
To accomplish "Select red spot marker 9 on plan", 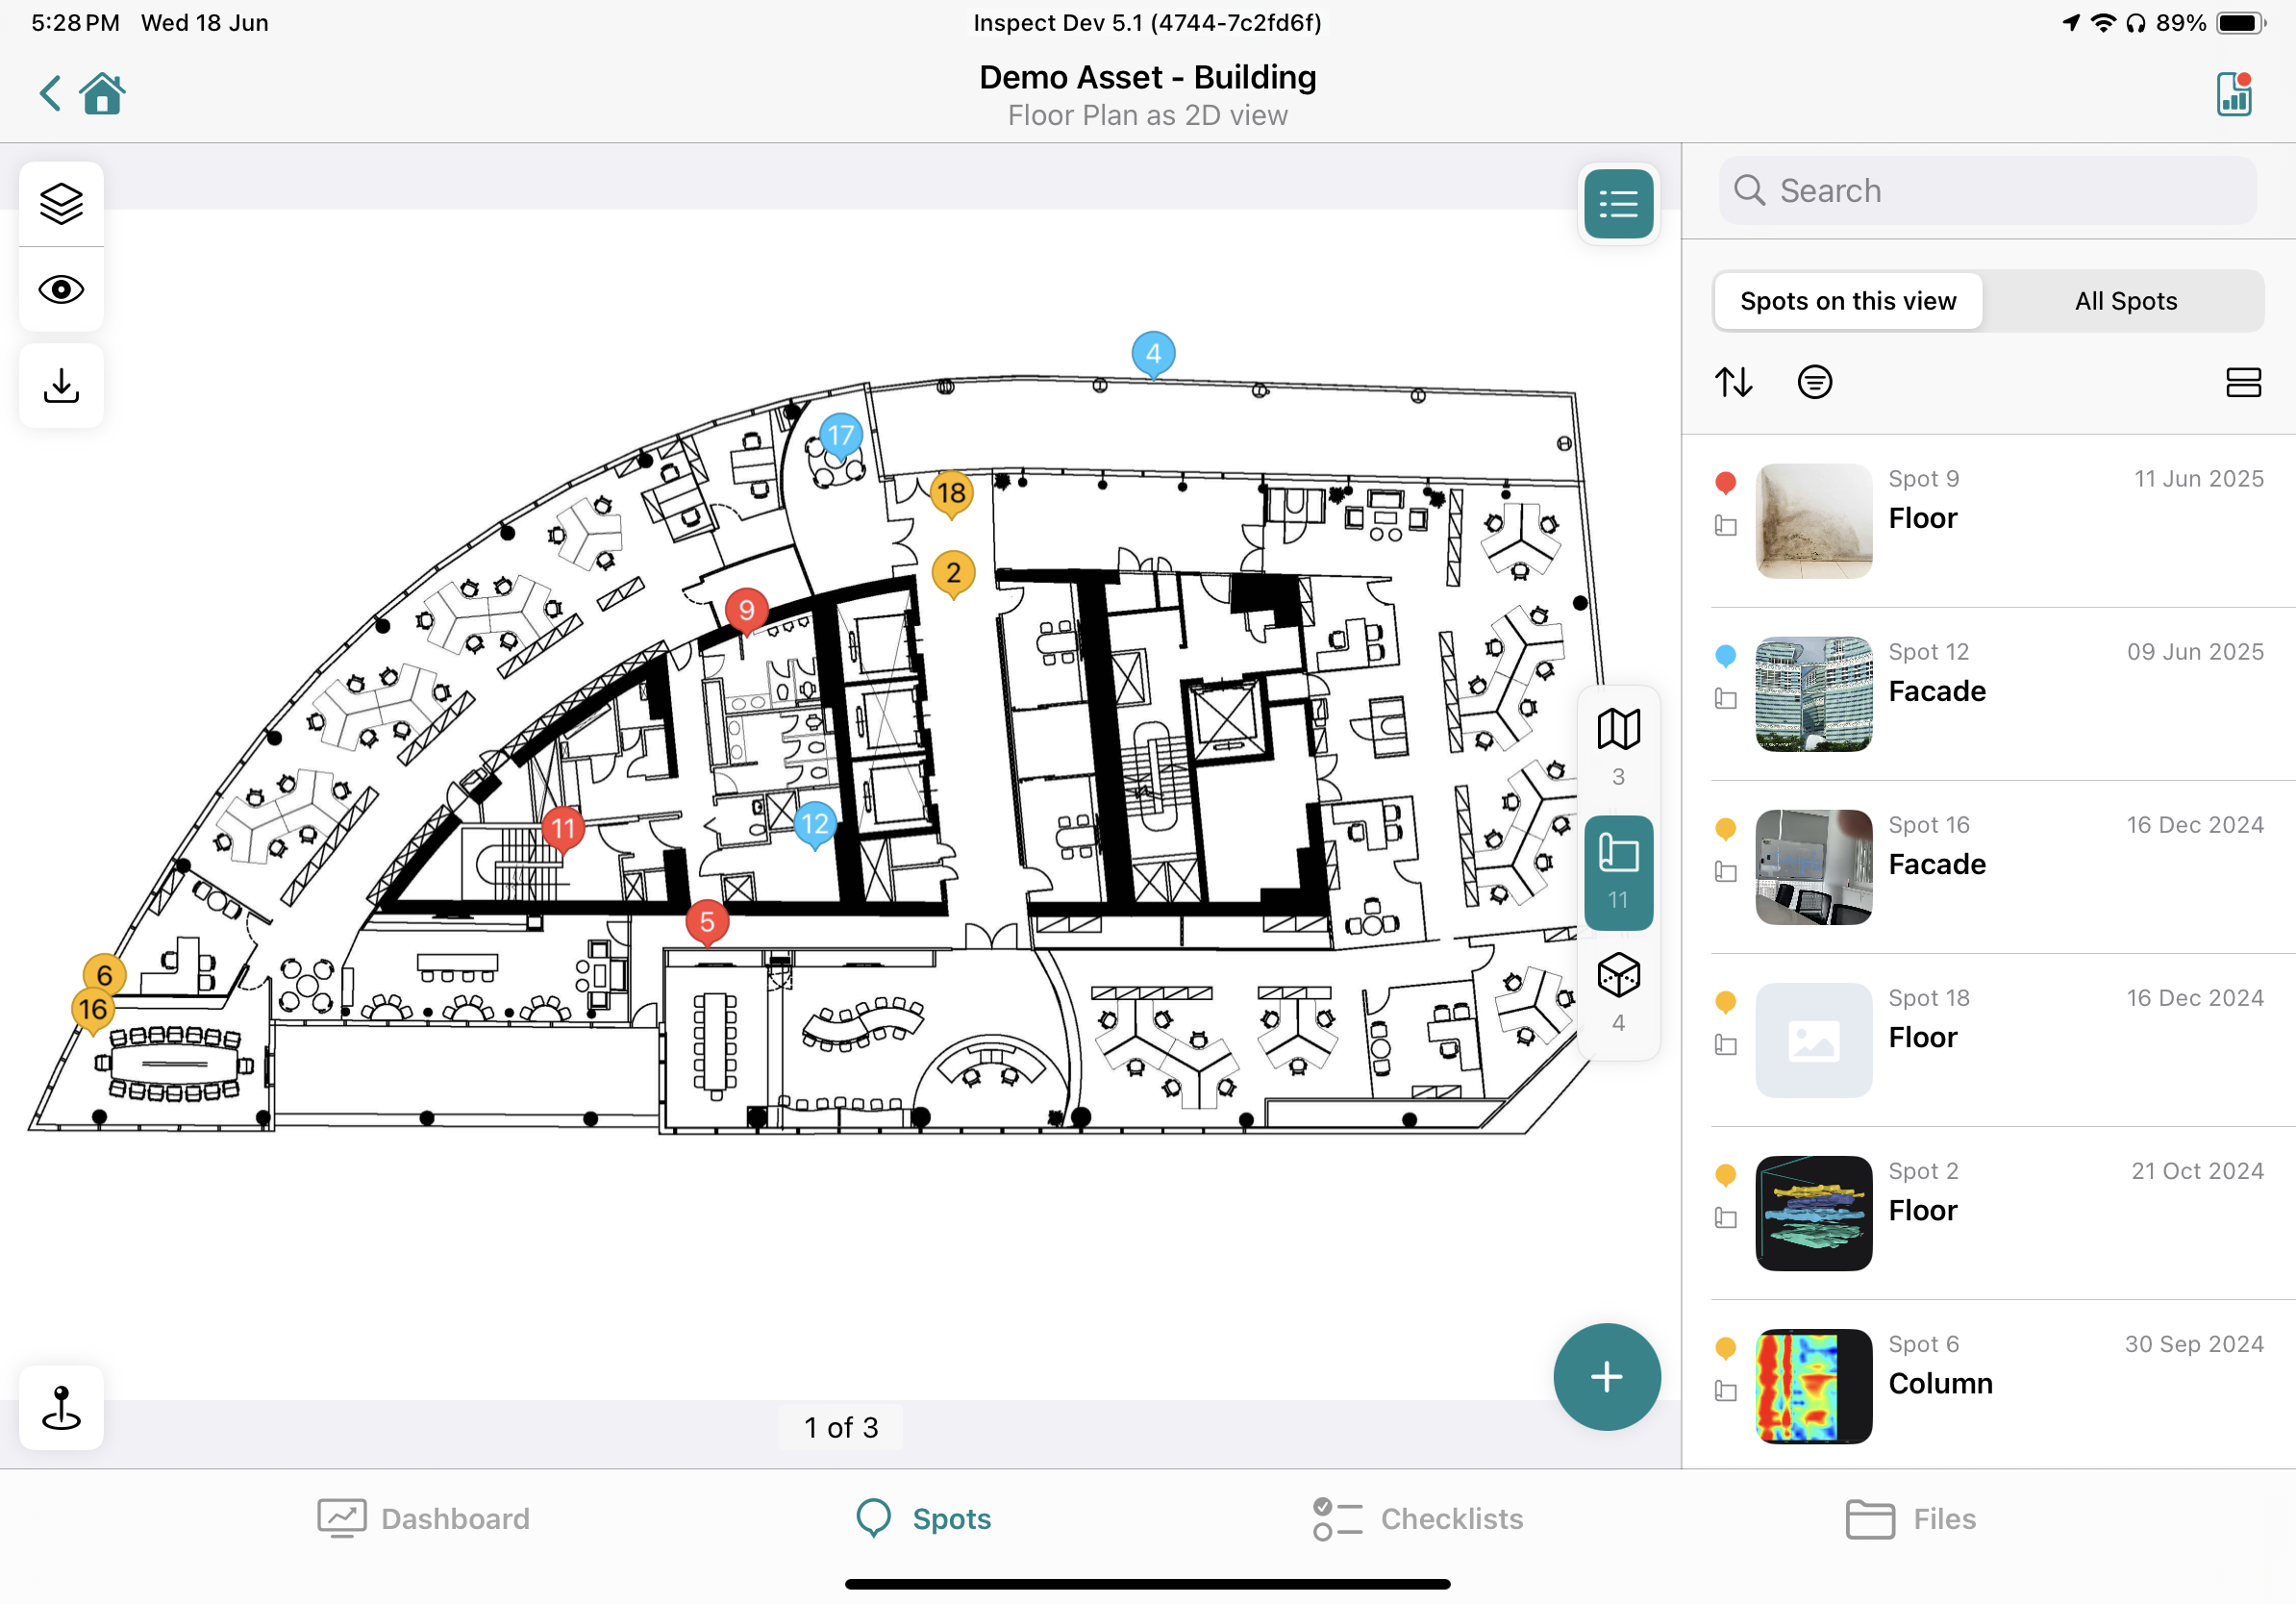I will click(x=746, y=610).
